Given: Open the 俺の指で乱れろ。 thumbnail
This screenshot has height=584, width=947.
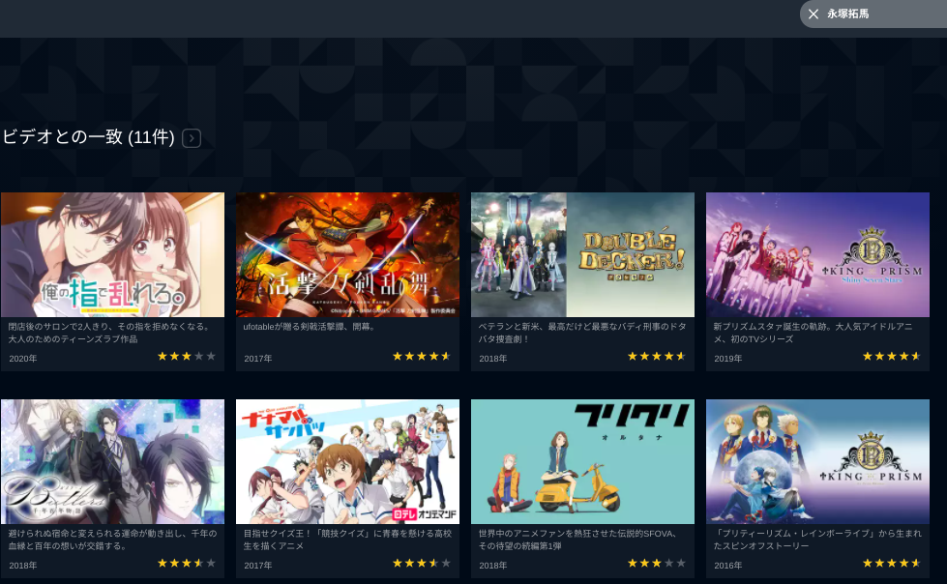Looking at the screenshot, I should [x=112, y=254].
